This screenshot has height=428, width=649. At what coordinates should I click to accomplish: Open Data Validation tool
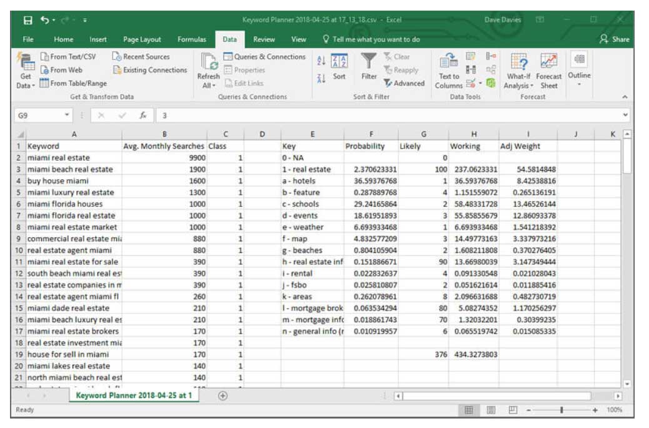(x=470, y=83)
